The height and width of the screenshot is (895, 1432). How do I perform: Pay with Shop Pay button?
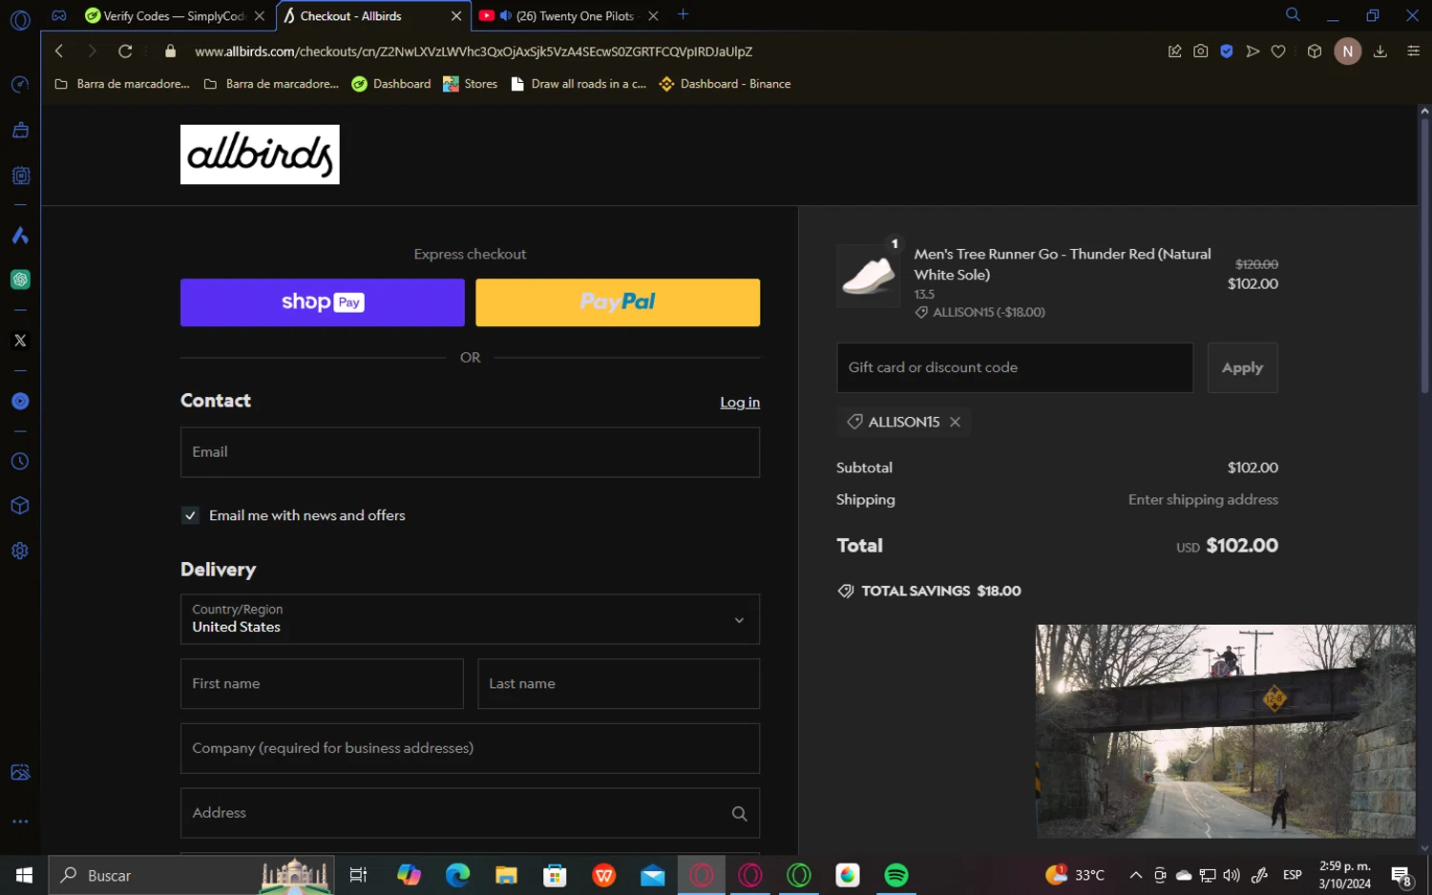[x=323, y=302]
